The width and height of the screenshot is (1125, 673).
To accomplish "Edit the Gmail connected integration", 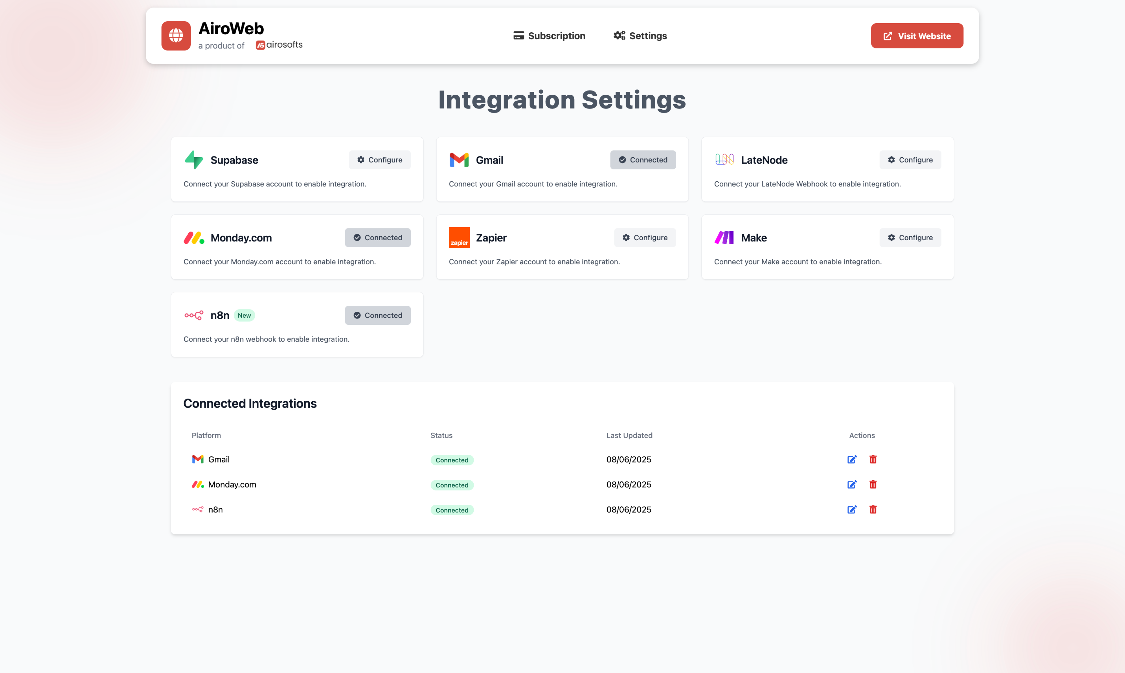I will [x=852, y=459].
